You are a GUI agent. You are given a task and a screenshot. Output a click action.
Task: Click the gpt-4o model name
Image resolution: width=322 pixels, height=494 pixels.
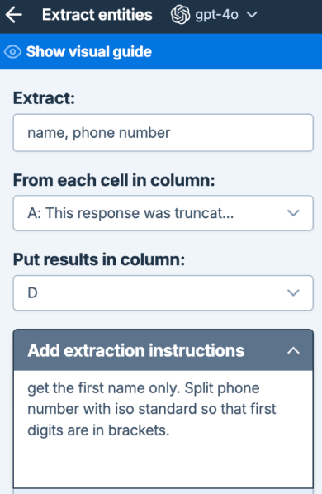(216, 15)
